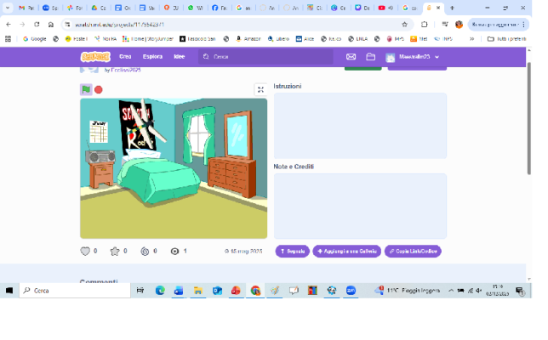
Task: Expand the Massimilla23 account dropdown
Action: point(414,57)
